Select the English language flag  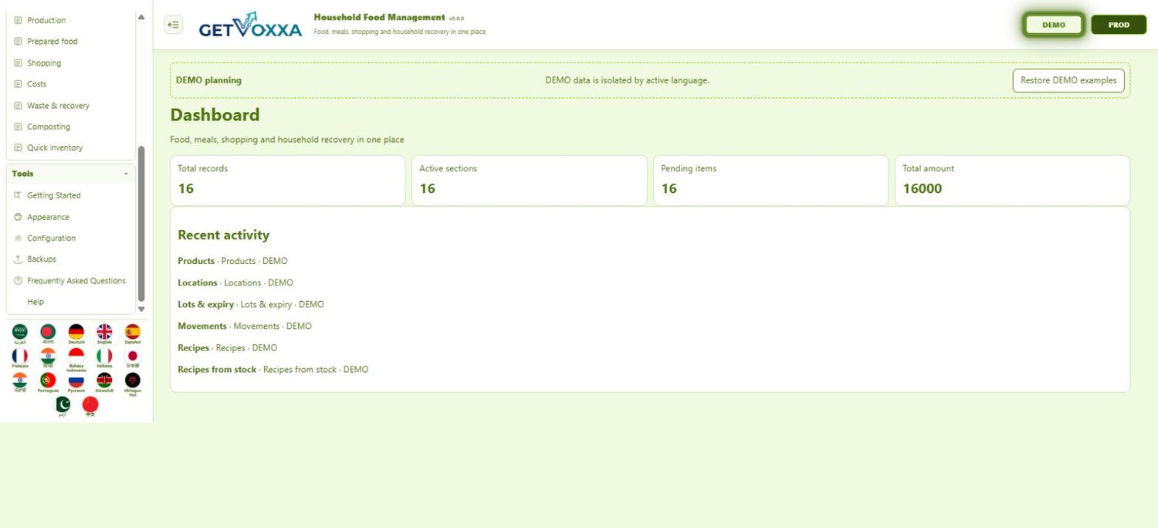pyautogui.click(x=104, y=332)
